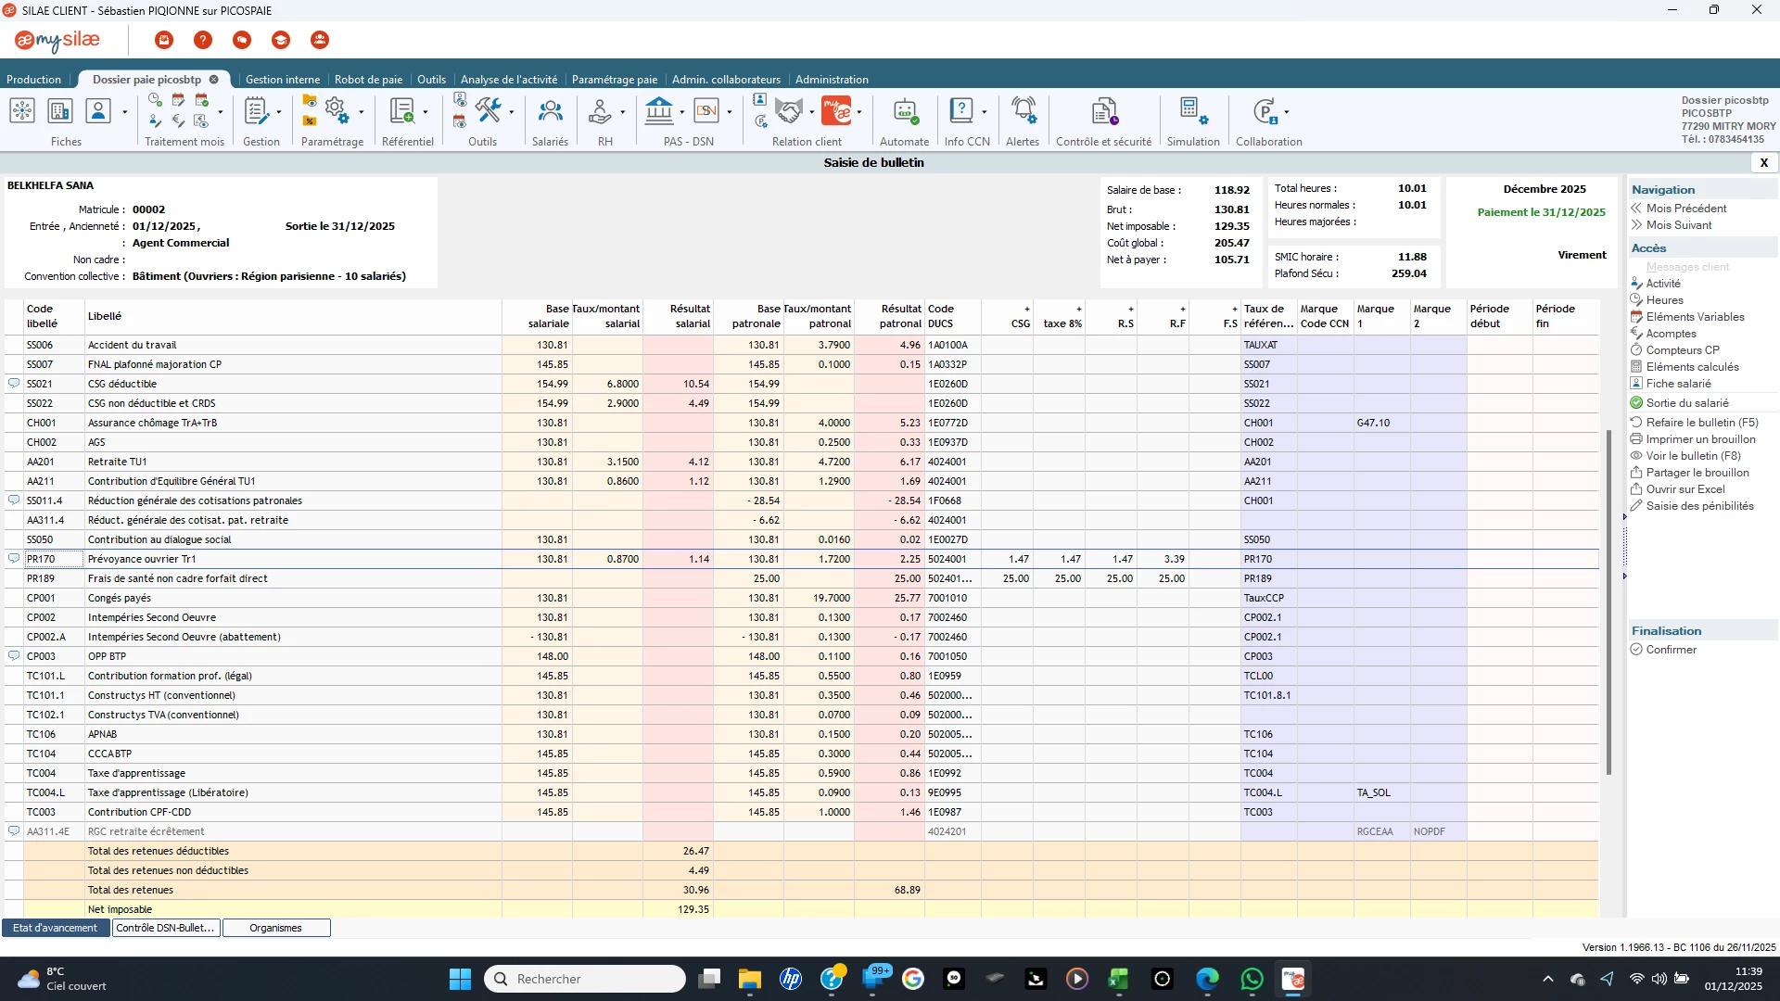Click the Sortie du salarié green check
The width and height of the screenshot is (1780, 1001).
(x=1636, y=403)
